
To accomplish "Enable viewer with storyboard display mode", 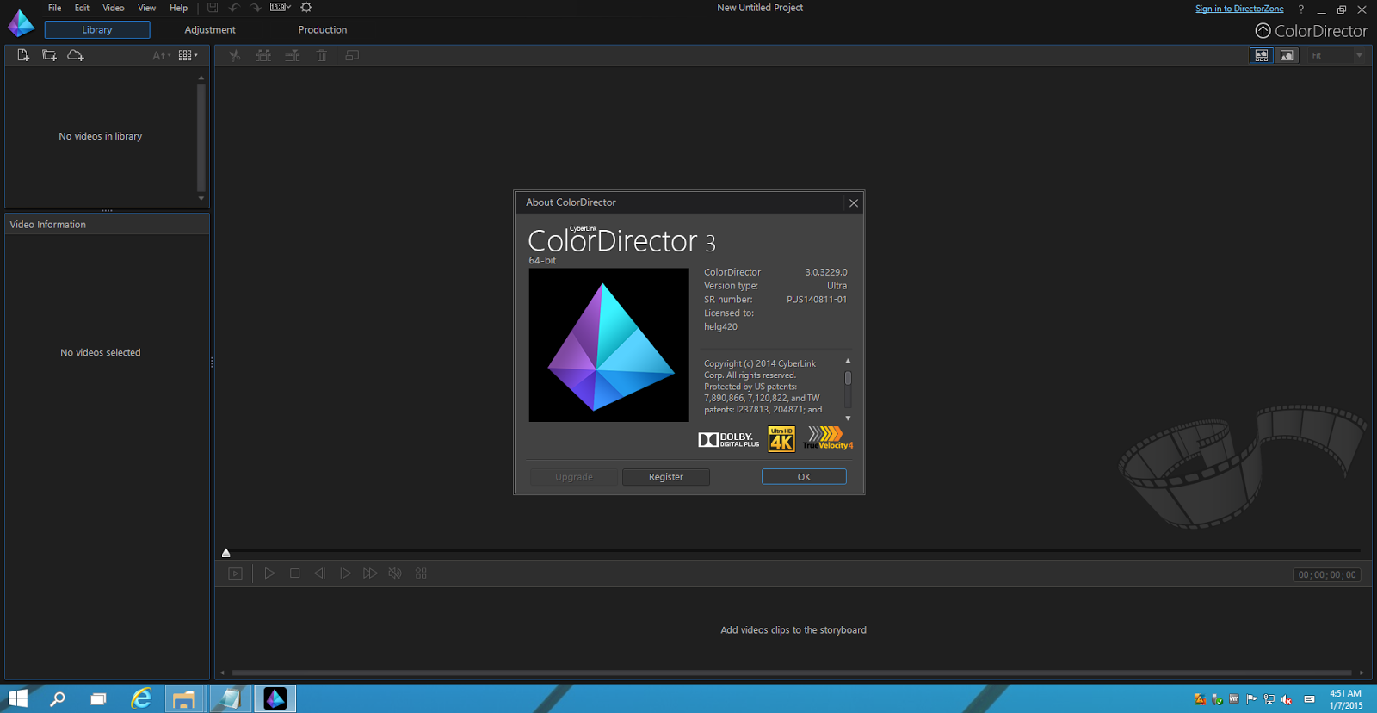I will point(1262,55).
